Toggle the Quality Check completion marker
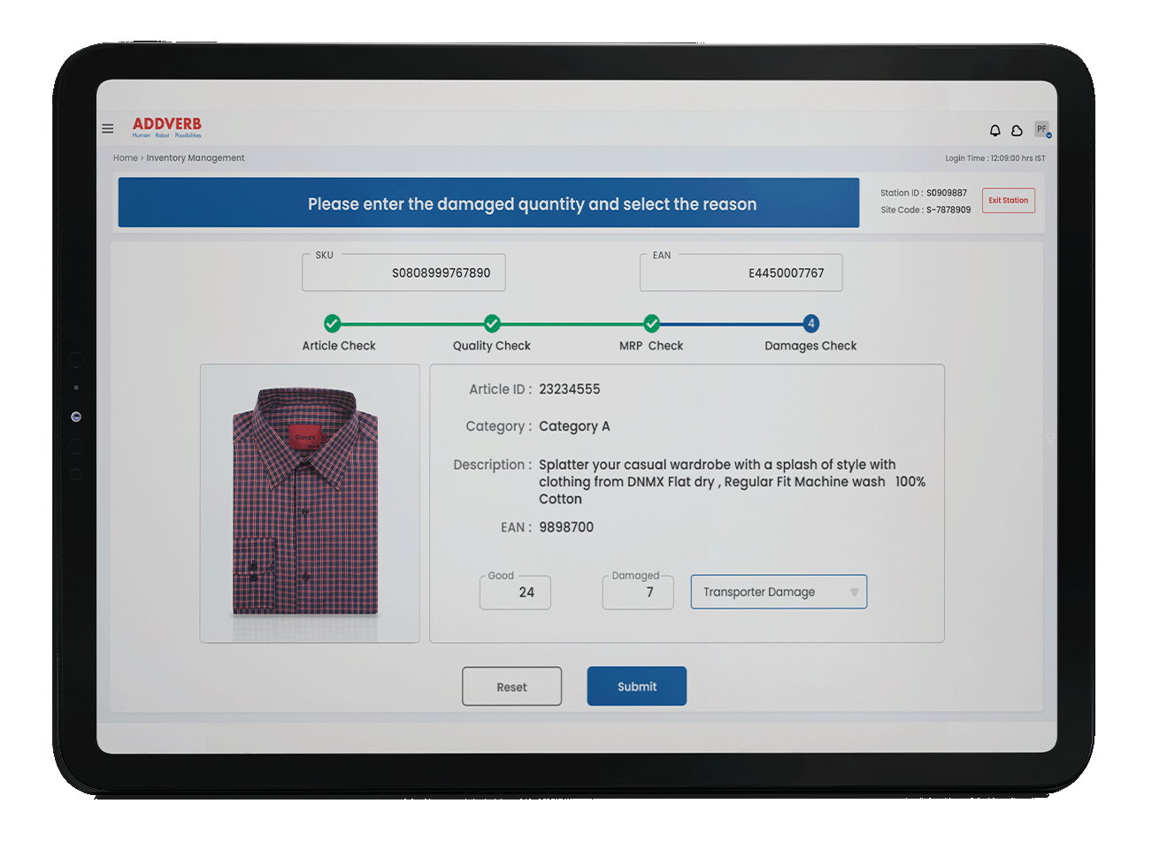The image size is (1152, 842). point(492,324)
